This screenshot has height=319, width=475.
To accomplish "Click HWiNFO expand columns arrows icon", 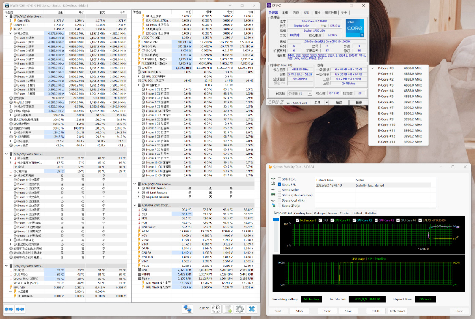I will point(9,309).
